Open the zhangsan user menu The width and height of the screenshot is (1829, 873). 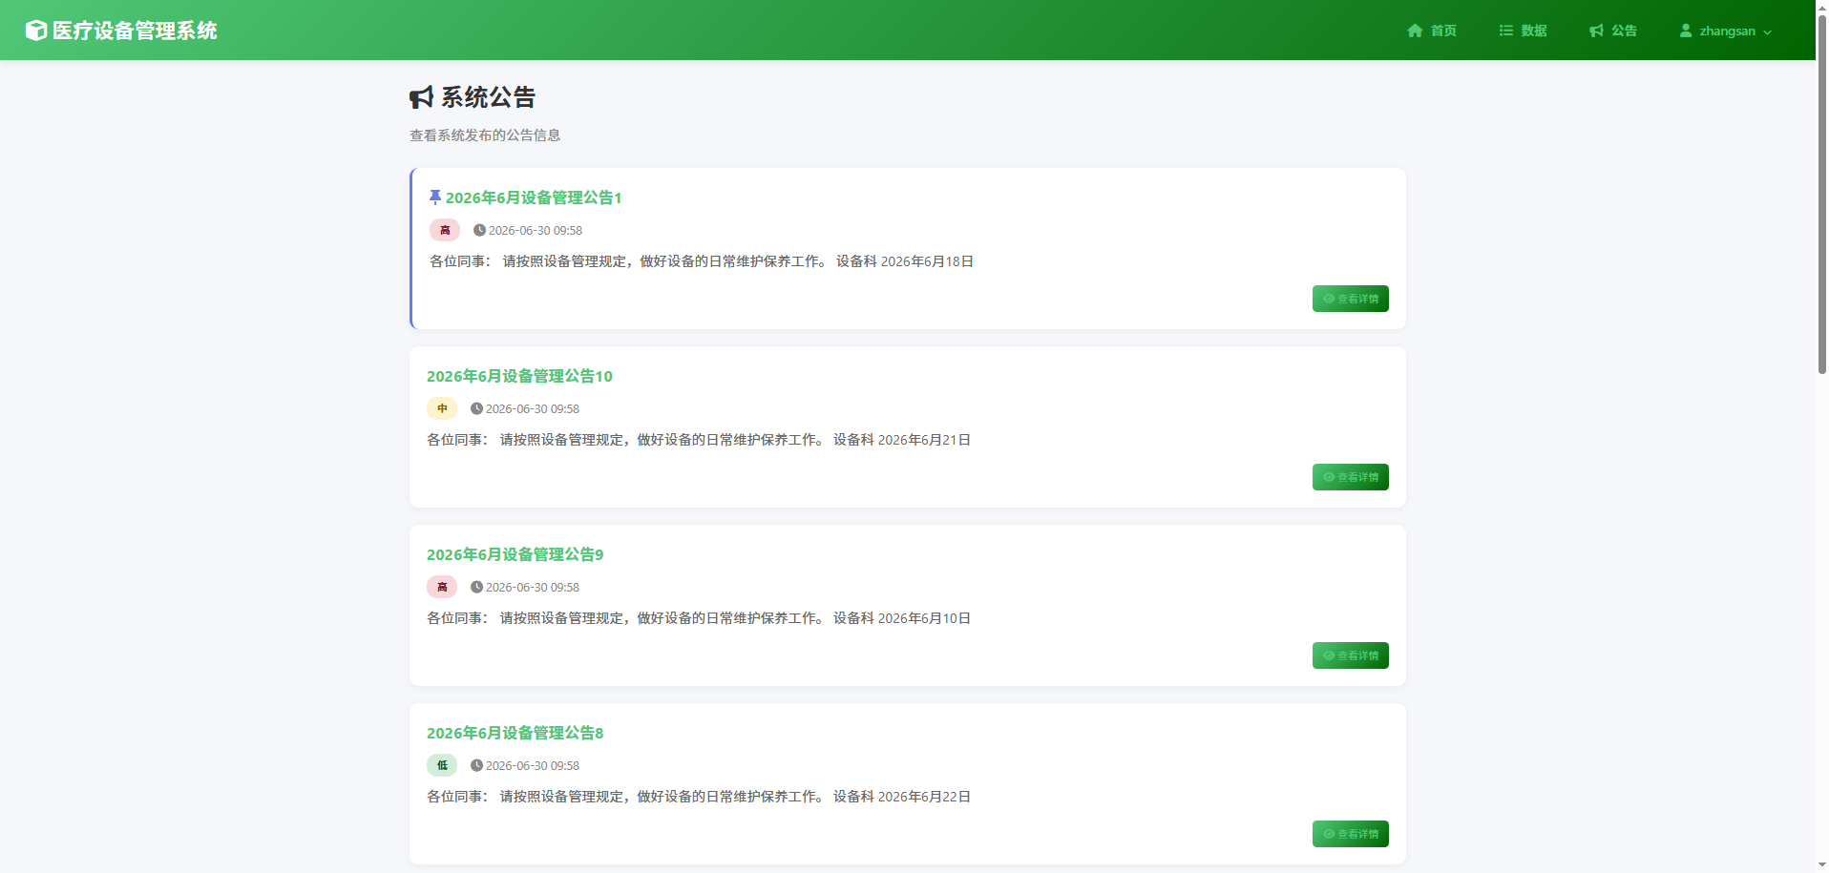coord(1725,31)
